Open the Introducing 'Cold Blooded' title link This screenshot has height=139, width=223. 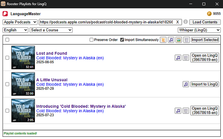point(81,106)
